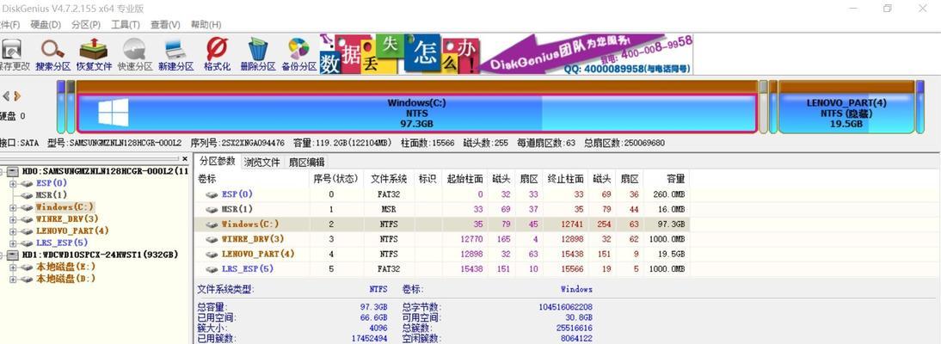Click the Windows logo in C: partition bar

114,113
